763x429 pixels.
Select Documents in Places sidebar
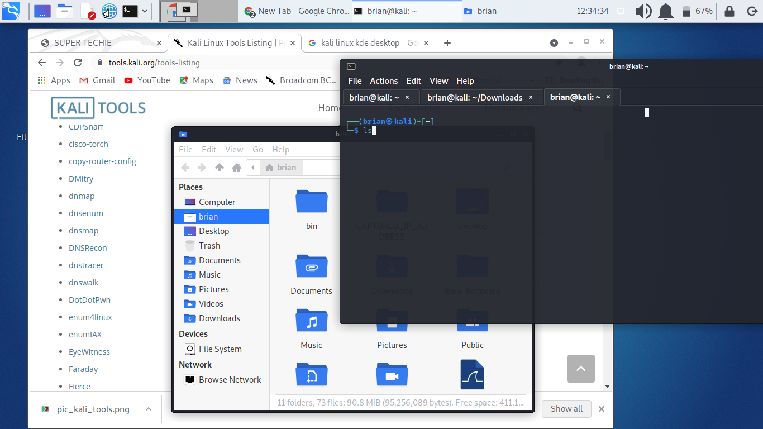tap(222, 260)
